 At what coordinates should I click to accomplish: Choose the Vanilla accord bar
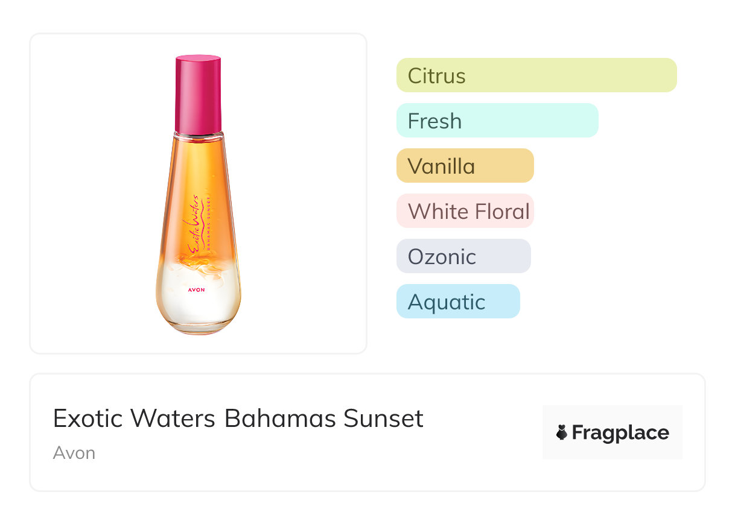[465, 166]
